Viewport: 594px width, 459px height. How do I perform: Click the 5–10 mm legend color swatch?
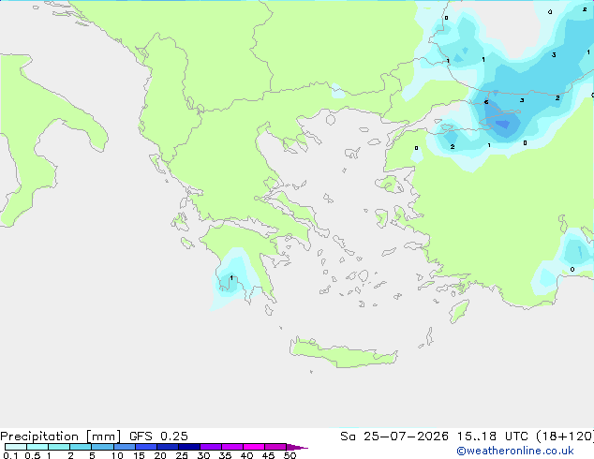102,447
